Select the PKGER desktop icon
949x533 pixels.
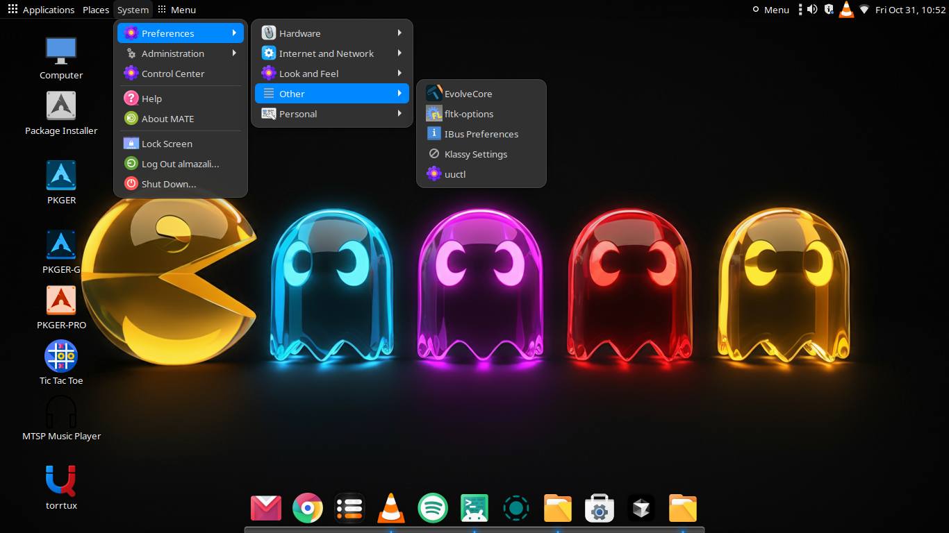point(61,183)
